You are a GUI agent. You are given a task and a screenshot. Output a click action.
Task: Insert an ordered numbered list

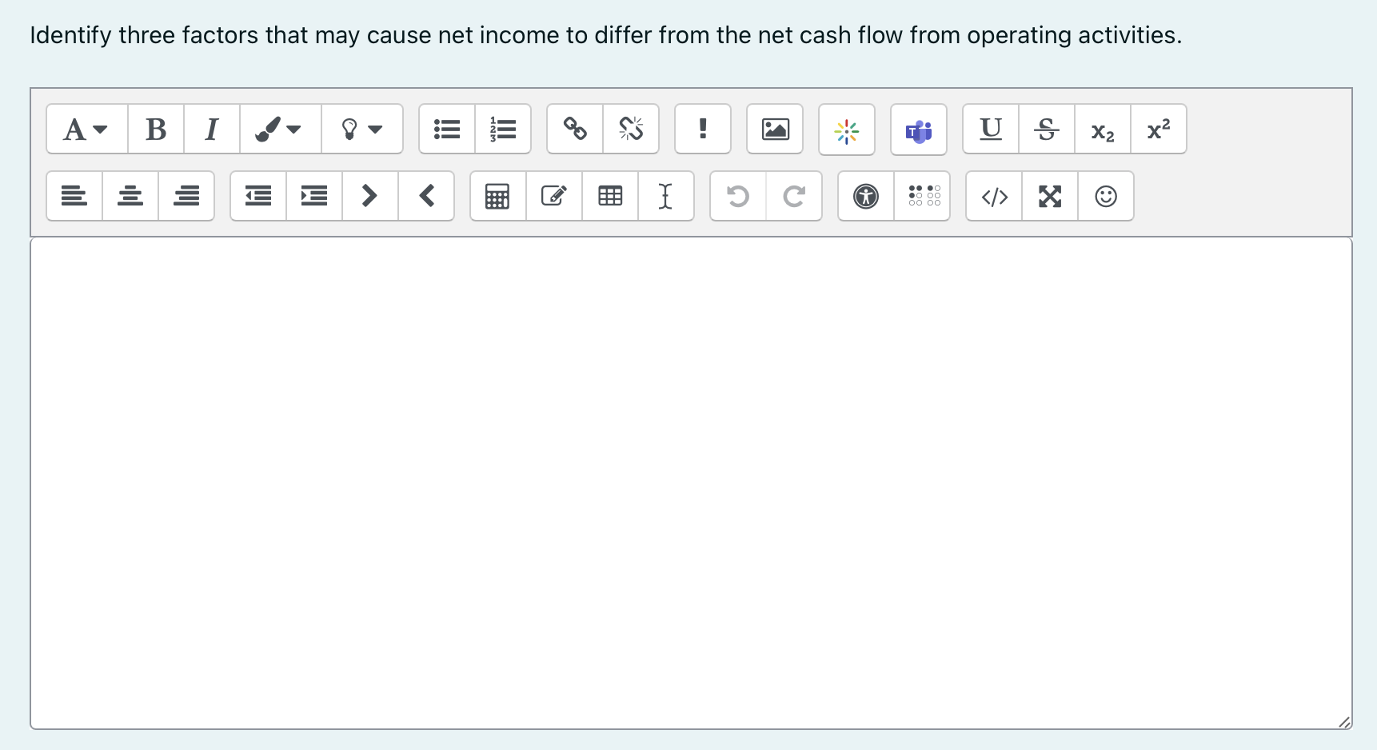[x=502, y=129]
